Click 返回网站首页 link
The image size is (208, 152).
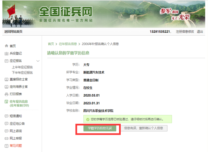point(13,31)
